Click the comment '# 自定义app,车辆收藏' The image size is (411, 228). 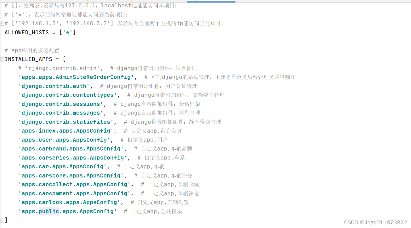[x=170, y=185]
